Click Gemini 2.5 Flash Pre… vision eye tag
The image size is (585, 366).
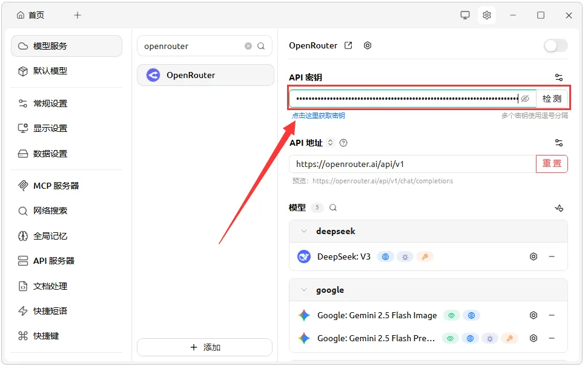coord(451,338)
